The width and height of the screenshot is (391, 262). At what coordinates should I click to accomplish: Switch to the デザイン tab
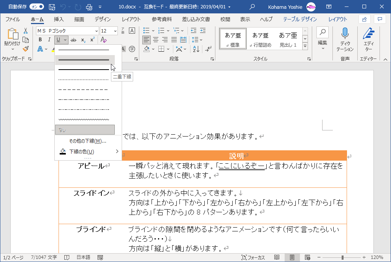[x=103, y=19]
